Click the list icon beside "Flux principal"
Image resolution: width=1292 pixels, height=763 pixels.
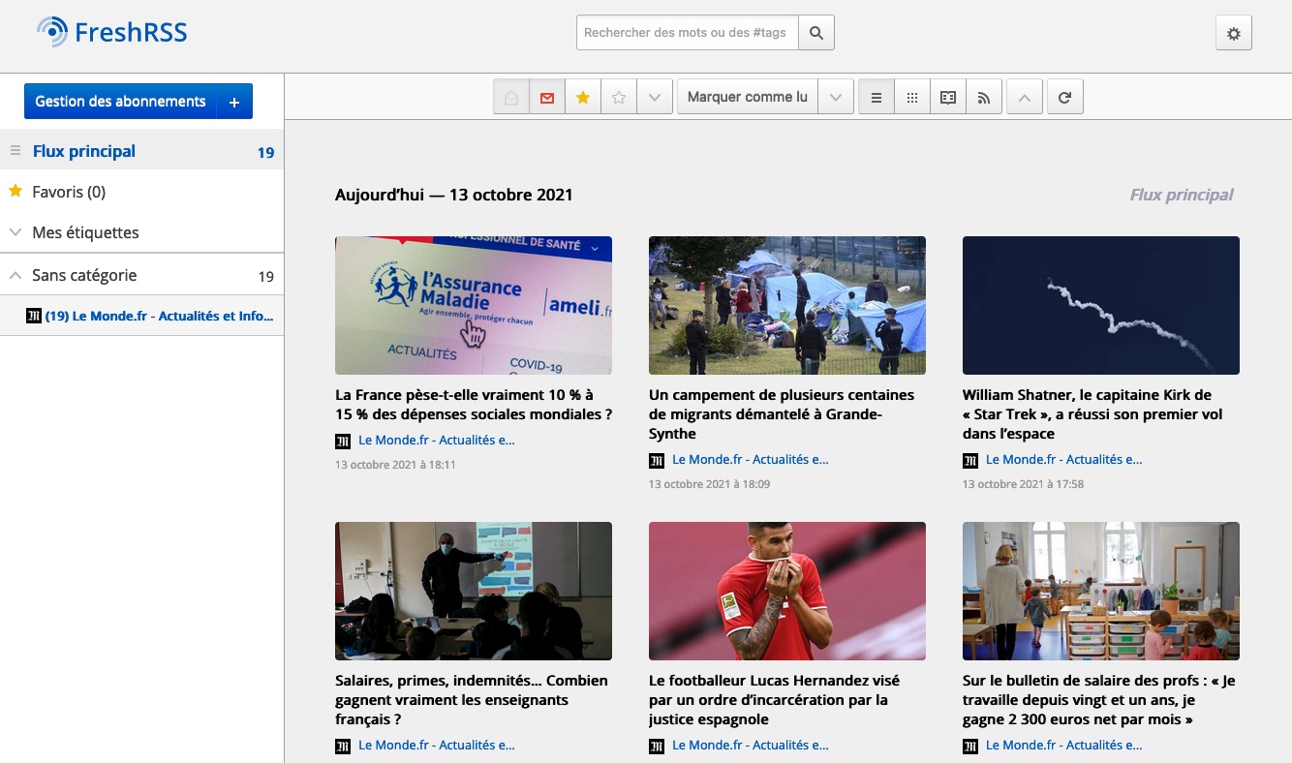click(15, 151)
